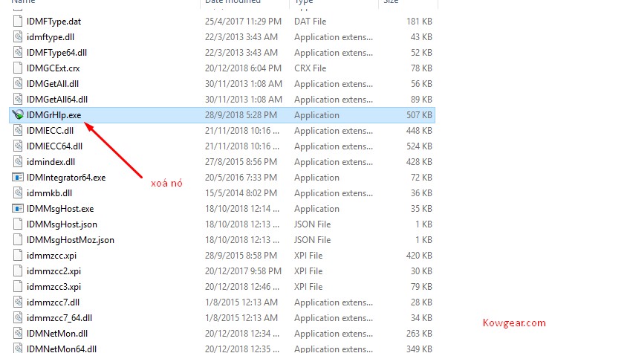
Task: Select file name idmftype.dll
Action: [51, 37]
